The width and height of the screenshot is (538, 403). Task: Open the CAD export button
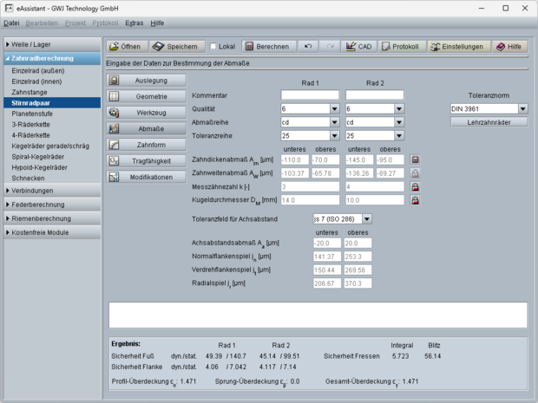click(359, 46)
